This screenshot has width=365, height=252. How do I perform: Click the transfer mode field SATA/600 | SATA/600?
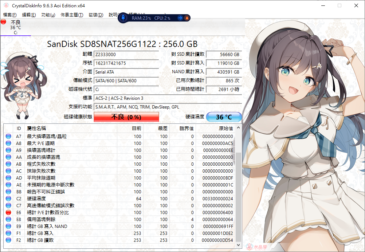coord(126,81)
